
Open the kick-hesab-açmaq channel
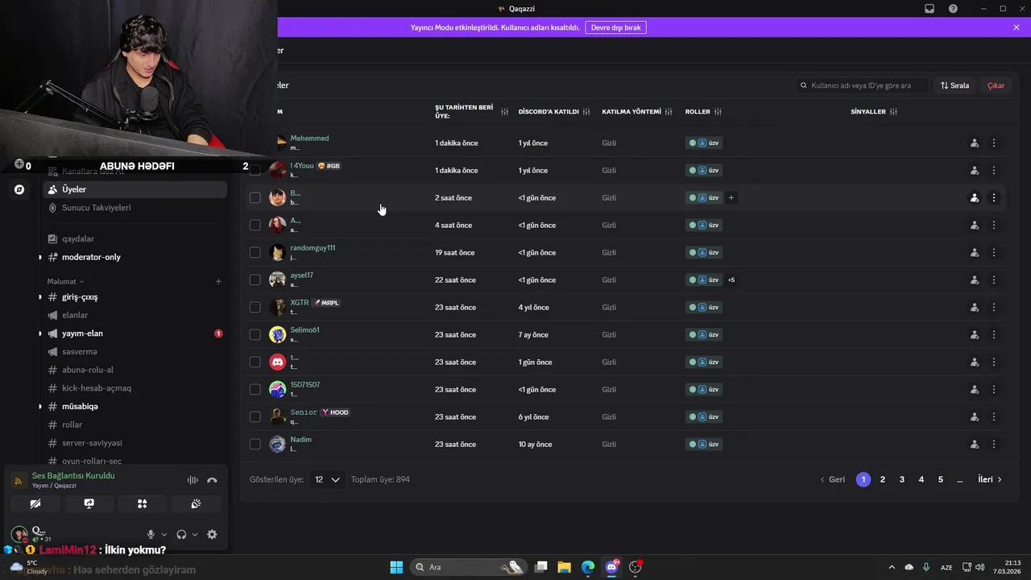[x=135, y=388]
